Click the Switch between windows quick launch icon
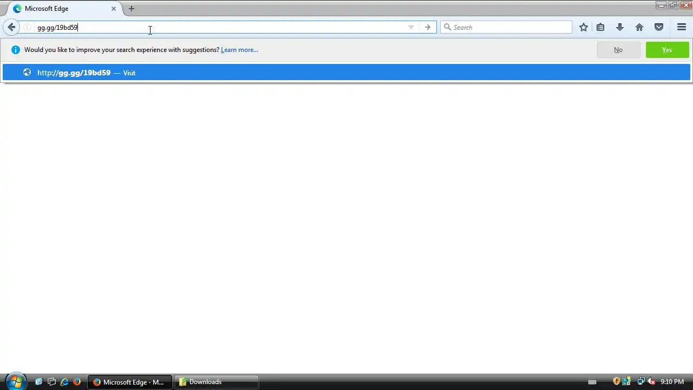Image resolution: width=693 pixels, height=390 pixels. [x=52, y=382]
